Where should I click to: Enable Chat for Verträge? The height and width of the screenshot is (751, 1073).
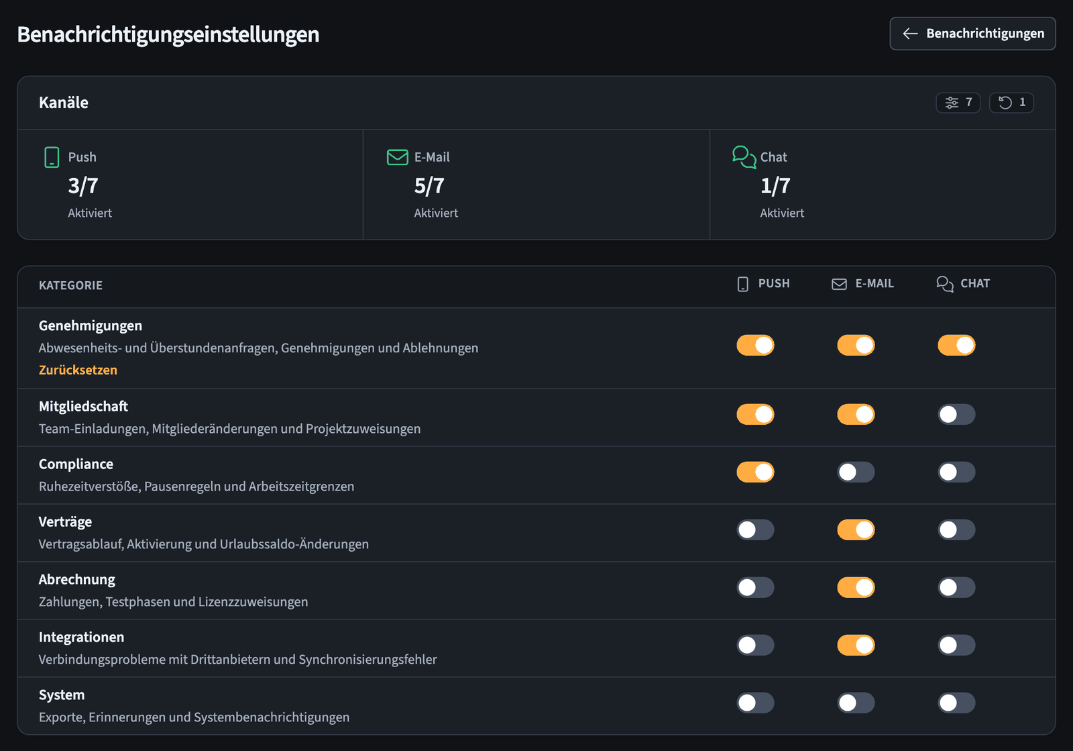[957, 530]
